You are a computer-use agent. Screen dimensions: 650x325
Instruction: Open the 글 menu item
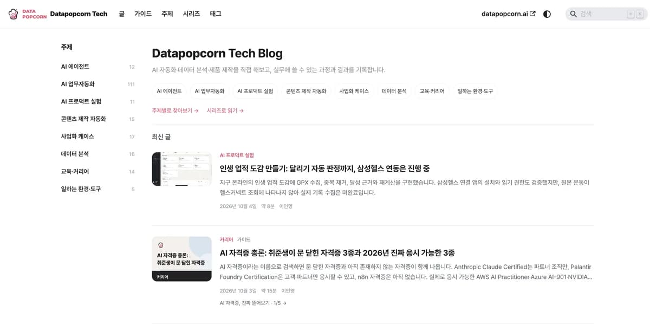pos(121,14)
